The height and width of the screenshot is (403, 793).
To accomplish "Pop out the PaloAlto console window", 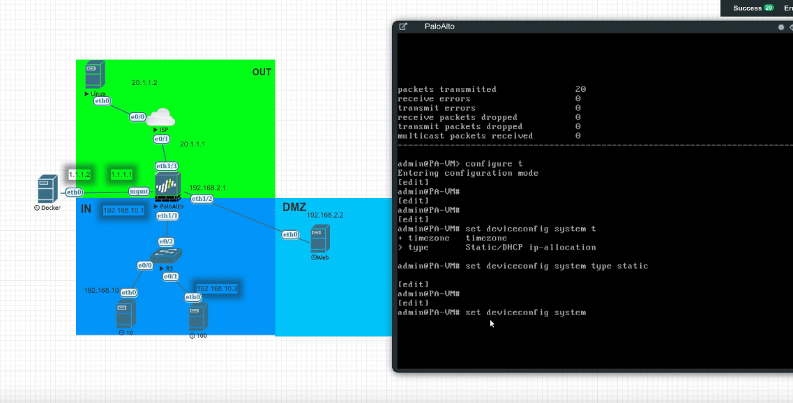I will (x=403, y=26).
